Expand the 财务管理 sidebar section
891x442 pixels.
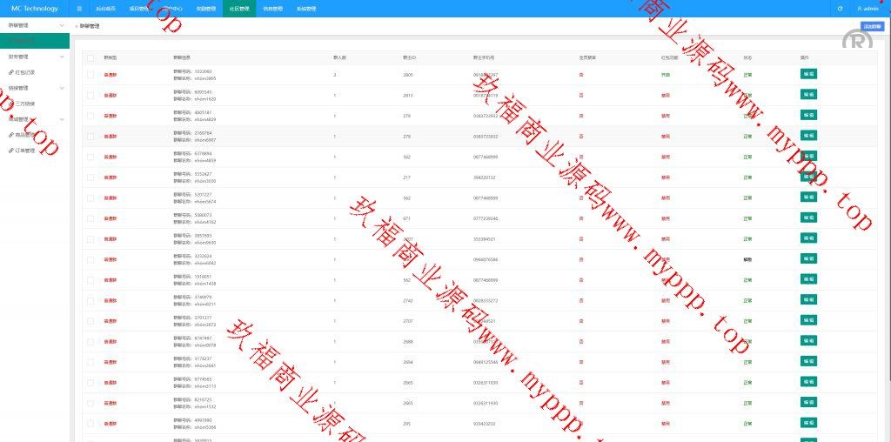[61, 57]
